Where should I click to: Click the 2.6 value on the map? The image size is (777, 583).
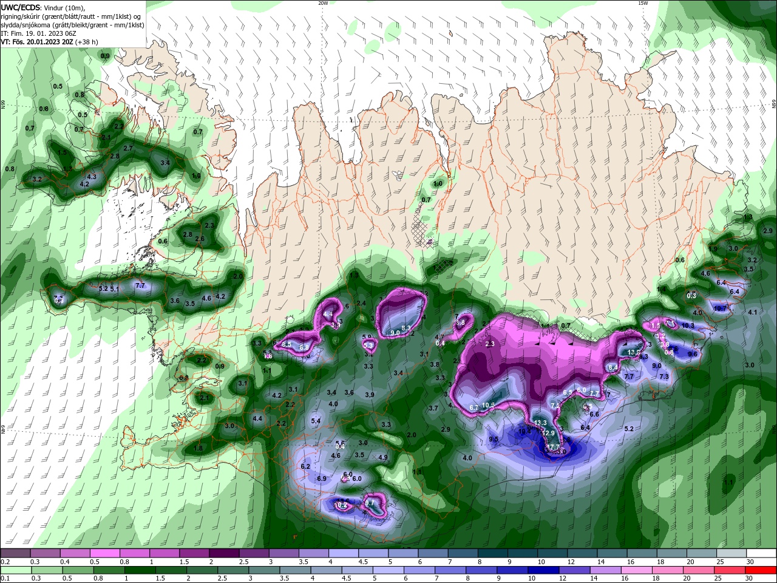point(200,239)
